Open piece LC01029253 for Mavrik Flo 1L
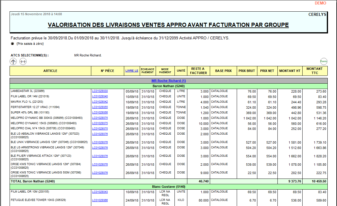Viewport: 337px width, 206px height. click(100, 102)
